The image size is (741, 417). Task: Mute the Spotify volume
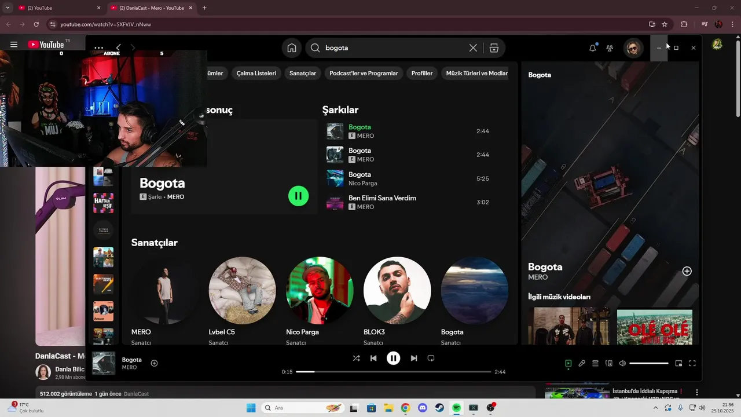622,364
